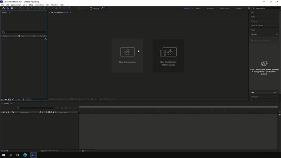Enable the Snapping checkbox
Screen dimensions: 281x158
(x=91, y=8)
